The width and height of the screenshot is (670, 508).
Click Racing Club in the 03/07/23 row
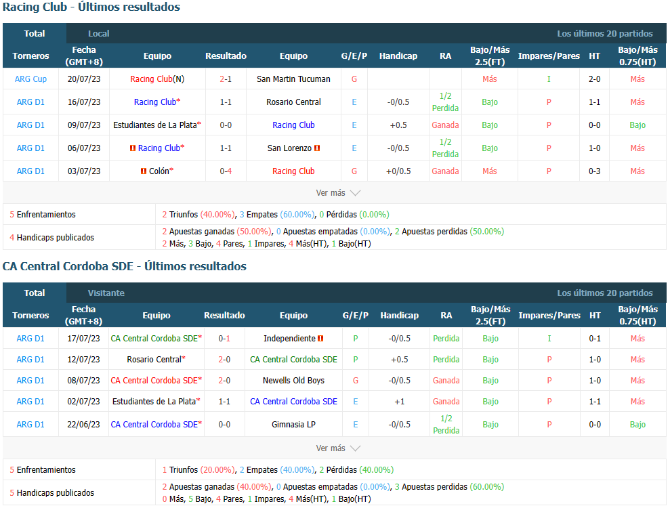pyautogui.click(x=293, y=171)
